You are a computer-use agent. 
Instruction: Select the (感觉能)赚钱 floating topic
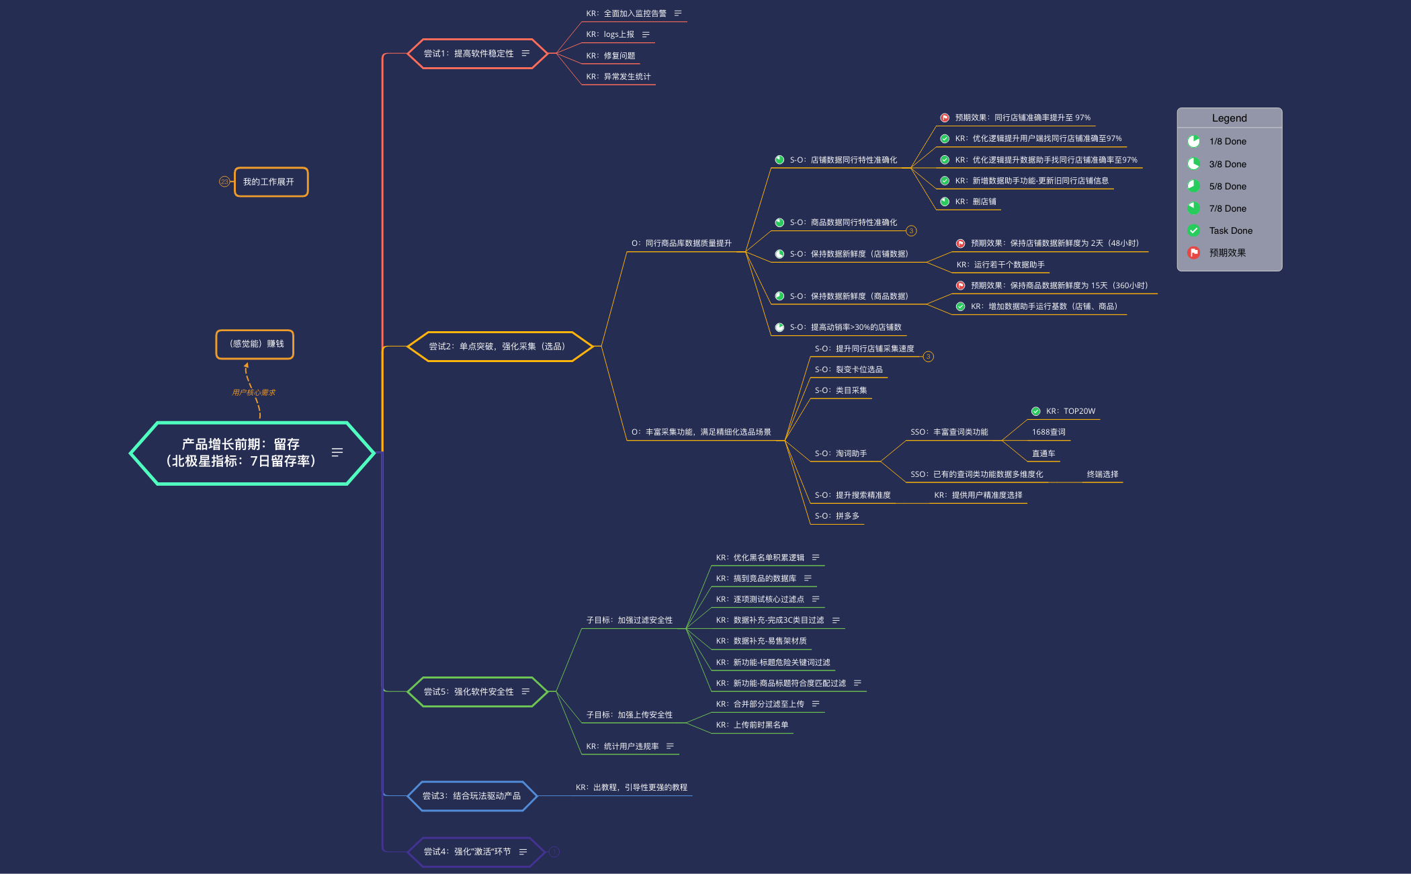(x=255, y=344)
